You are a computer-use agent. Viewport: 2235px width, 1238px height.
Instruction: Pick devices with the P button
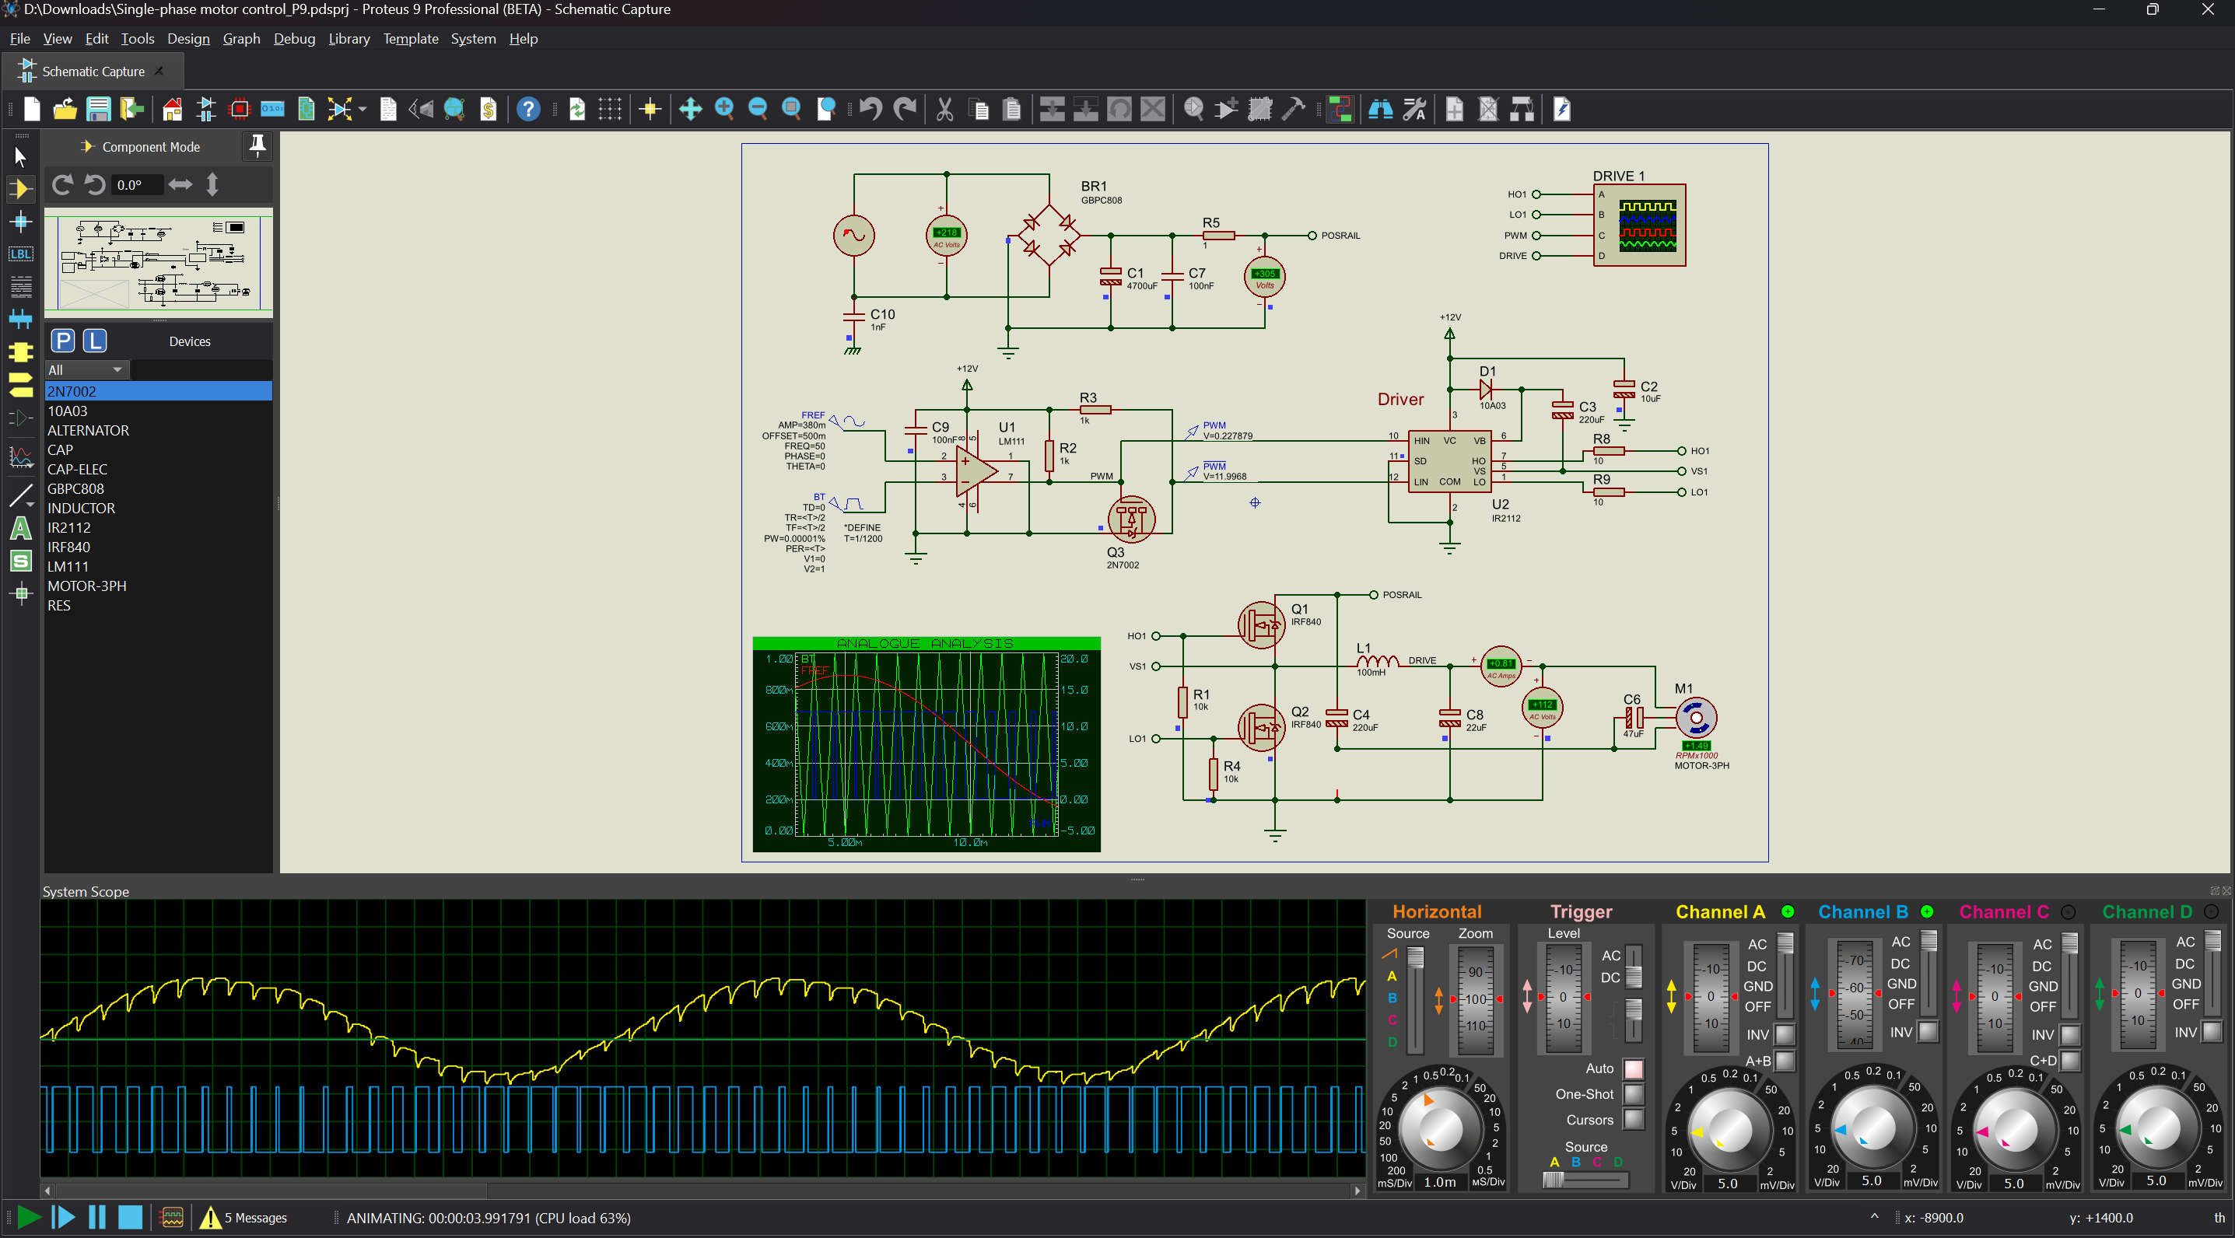pos(62,341)
